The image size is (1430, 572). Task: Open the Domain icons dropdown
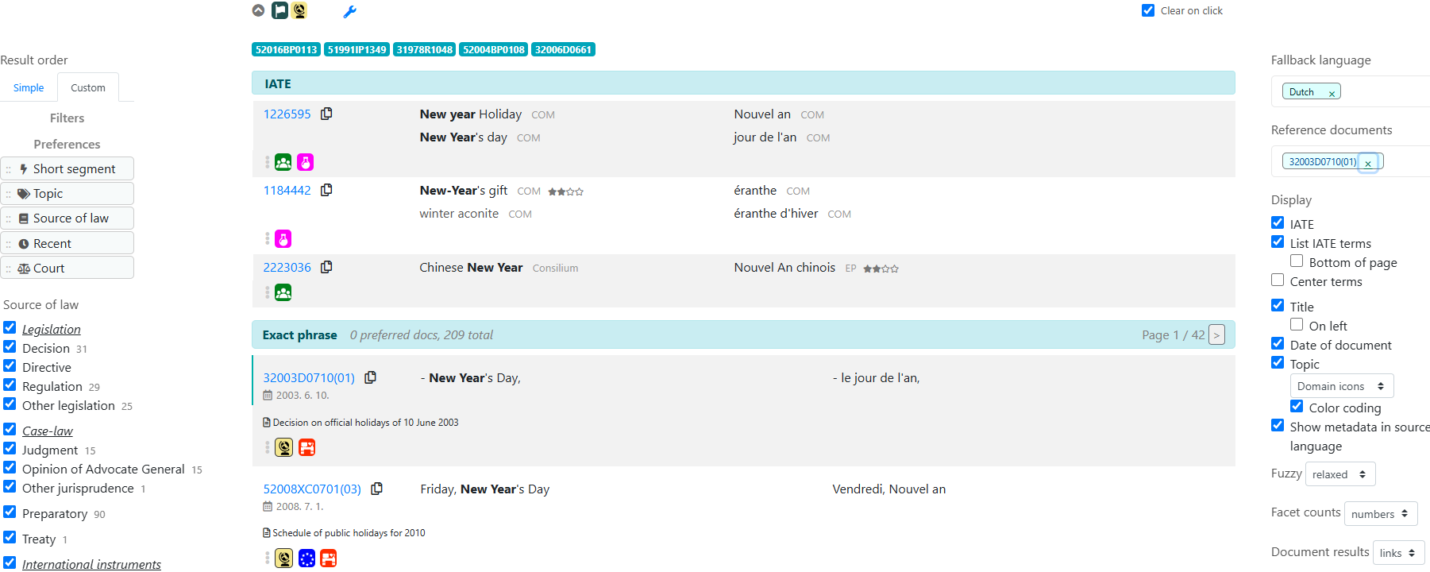point(1341,386)
